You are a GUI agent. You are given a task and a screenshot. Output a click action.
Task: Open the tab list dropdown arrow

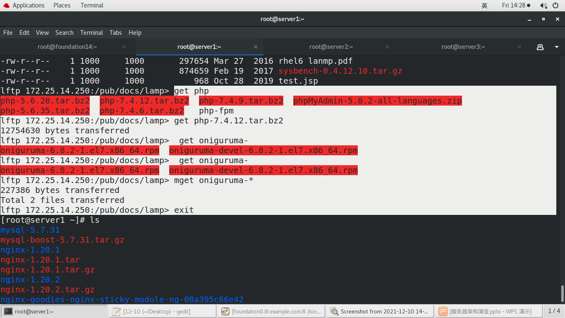[557, 47]
